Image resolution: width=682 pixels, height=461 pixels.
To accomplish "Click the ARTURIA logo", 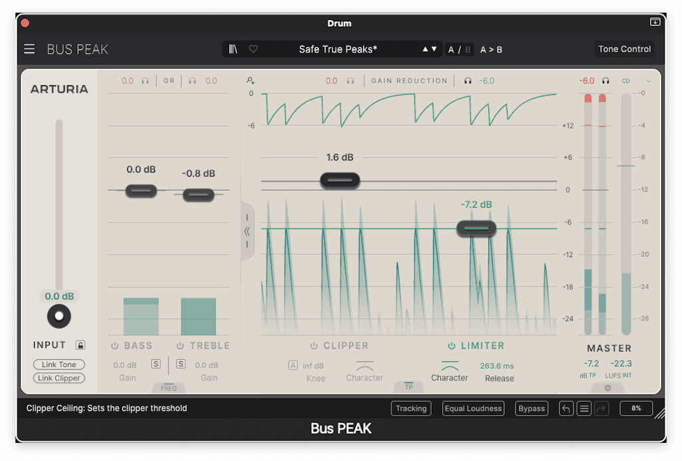I will [x=59, y=89].
